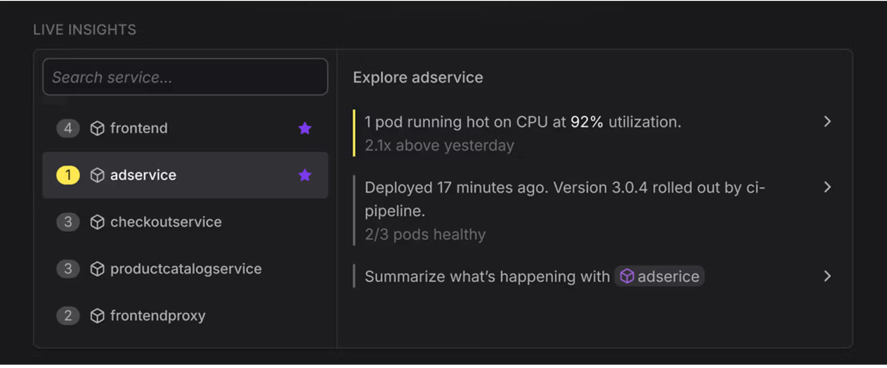Click the yellow 1 badge on adservice

tap(68, 175)
